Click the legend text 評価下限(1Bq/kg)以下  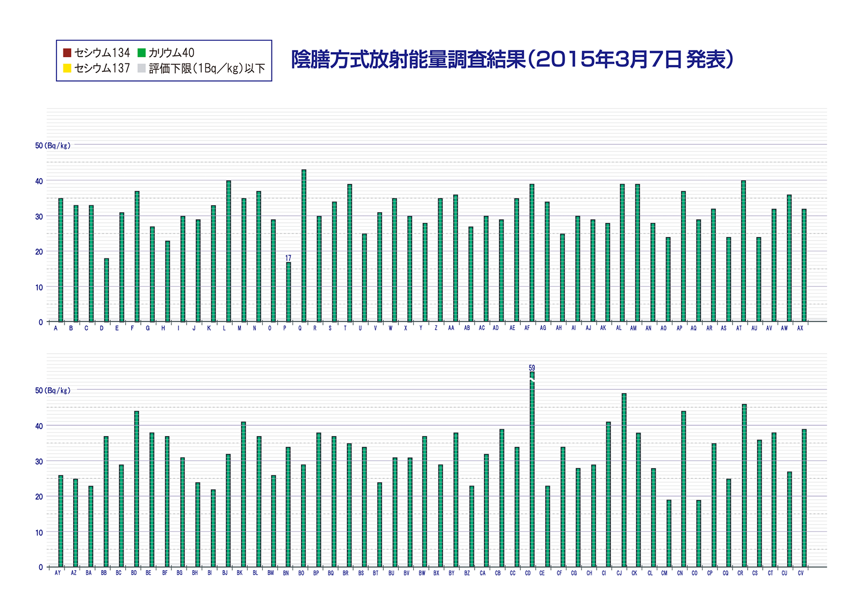pyautogui.click(x=207, y=68)
